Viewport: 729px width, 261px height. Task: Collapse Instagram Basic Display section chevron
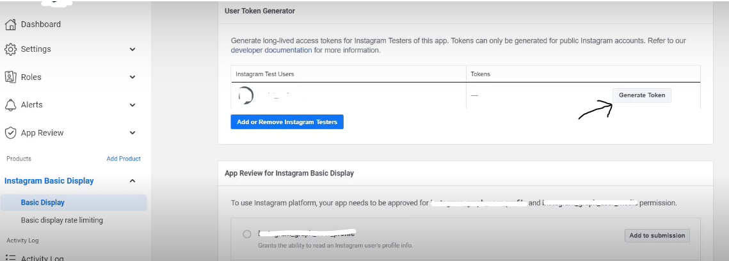tap(132, 180)
